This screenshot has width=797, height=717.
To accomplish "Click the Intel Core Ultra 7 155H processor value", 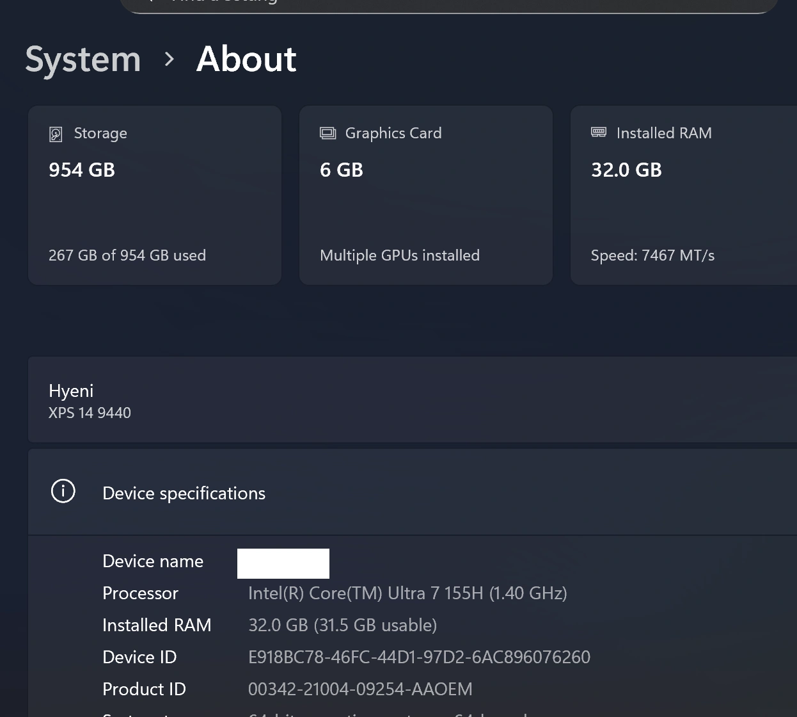I will click(x=407, y=593).
